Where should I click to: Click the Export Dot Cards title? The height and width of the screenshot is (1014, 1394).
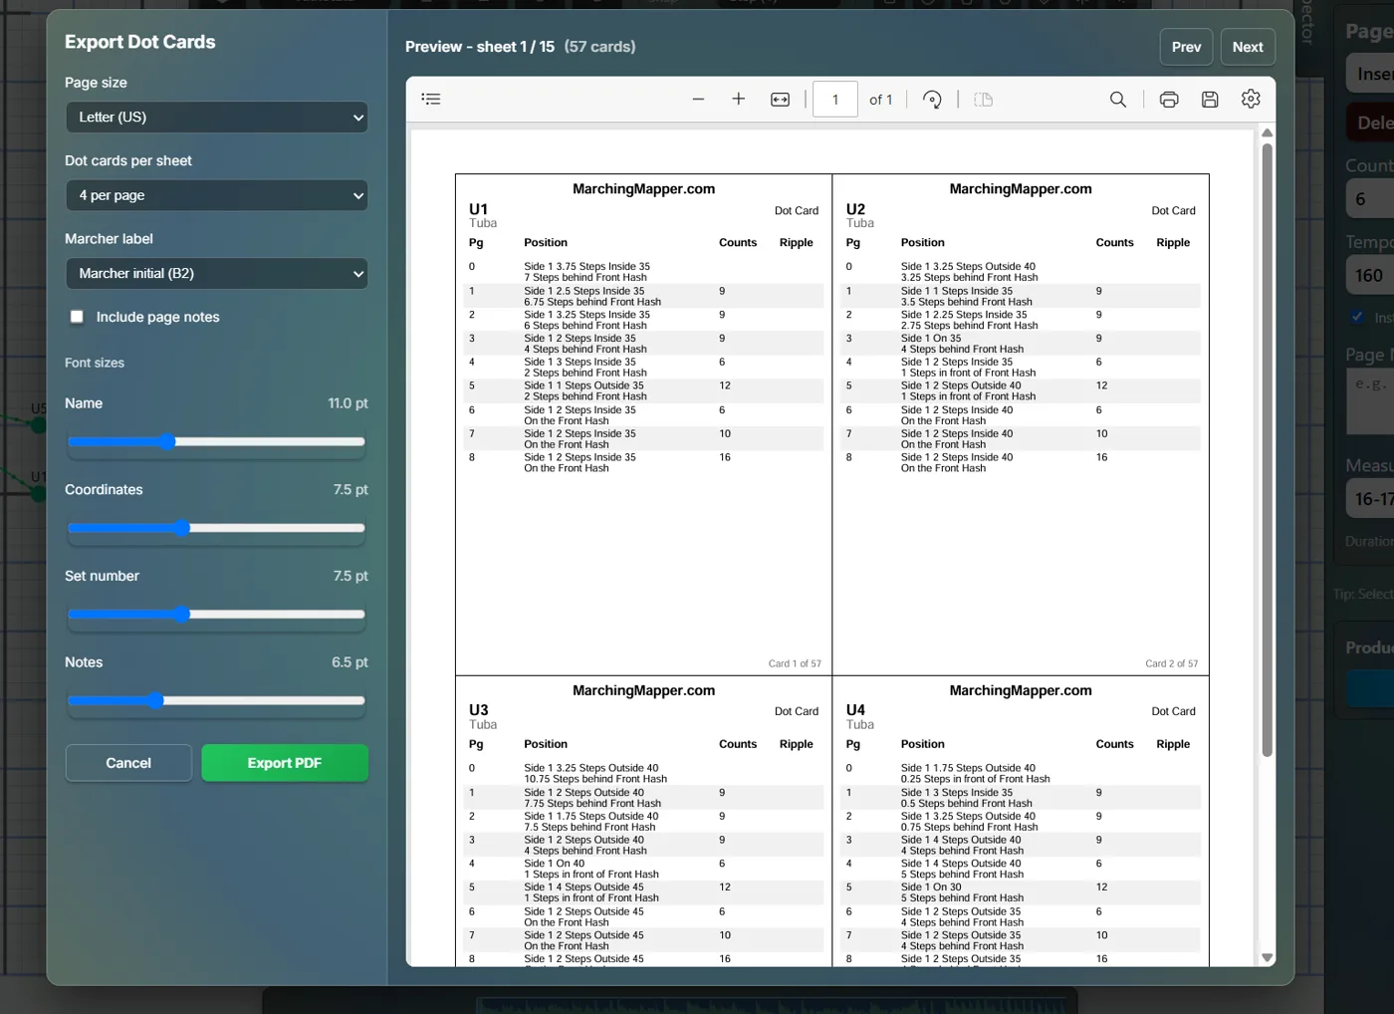point(139,42)
